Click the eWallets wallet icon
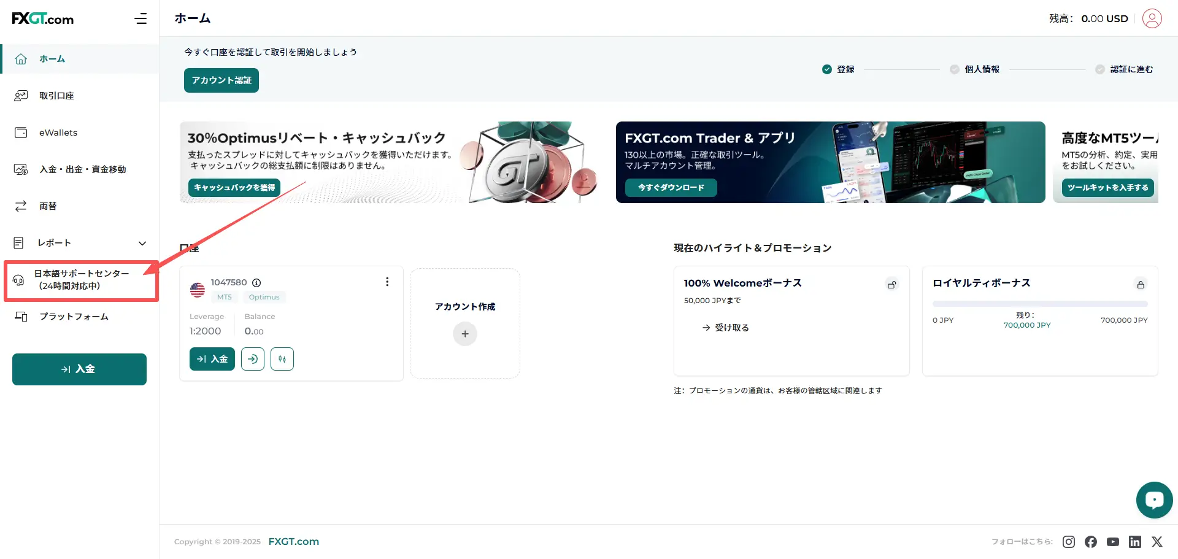The width and height of the screenshot is (1178, 559). click(21, 133)
